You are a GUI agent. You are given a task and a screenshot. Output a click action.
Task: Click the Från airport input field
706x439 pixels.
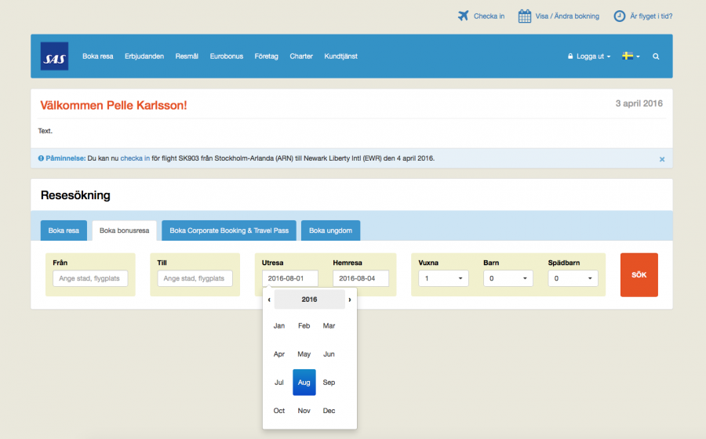click(x=90, y=278)
